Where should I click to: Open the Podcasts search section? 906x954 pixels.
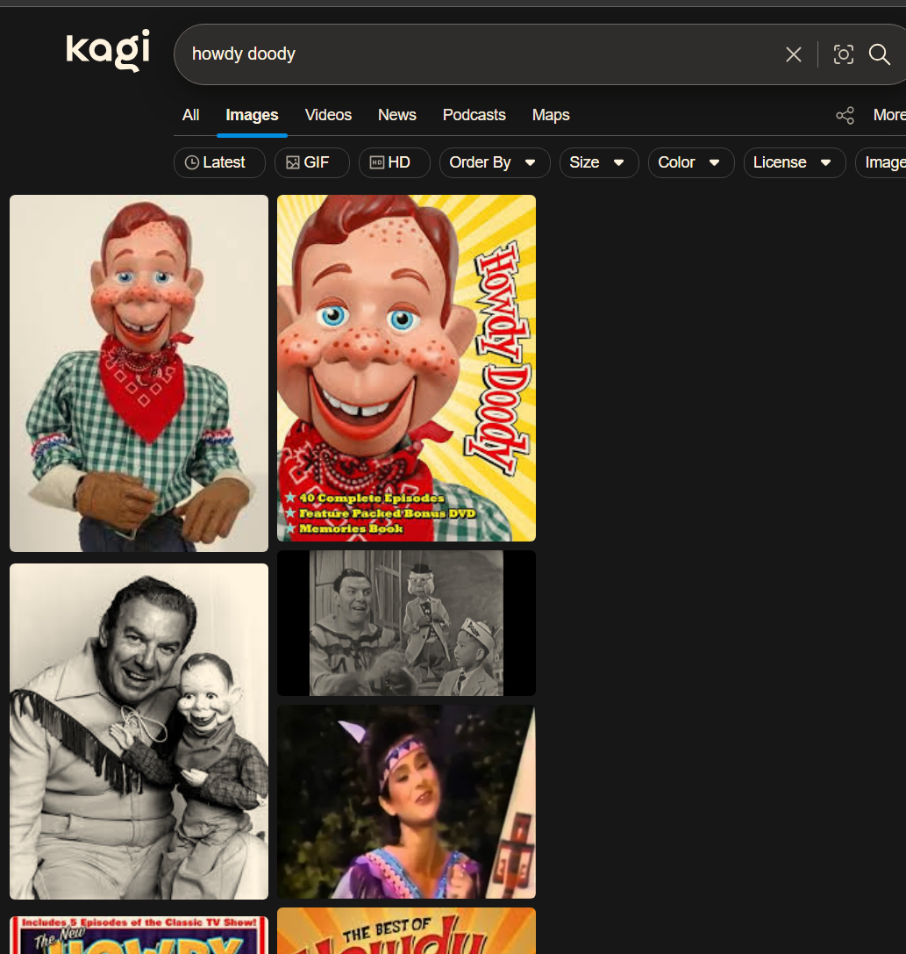(x=474, y=115)
